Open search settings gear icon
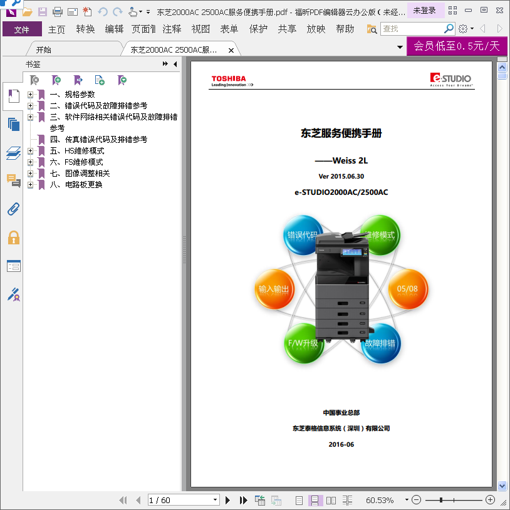The image size is (510, 510). click(x=463, y=29)
